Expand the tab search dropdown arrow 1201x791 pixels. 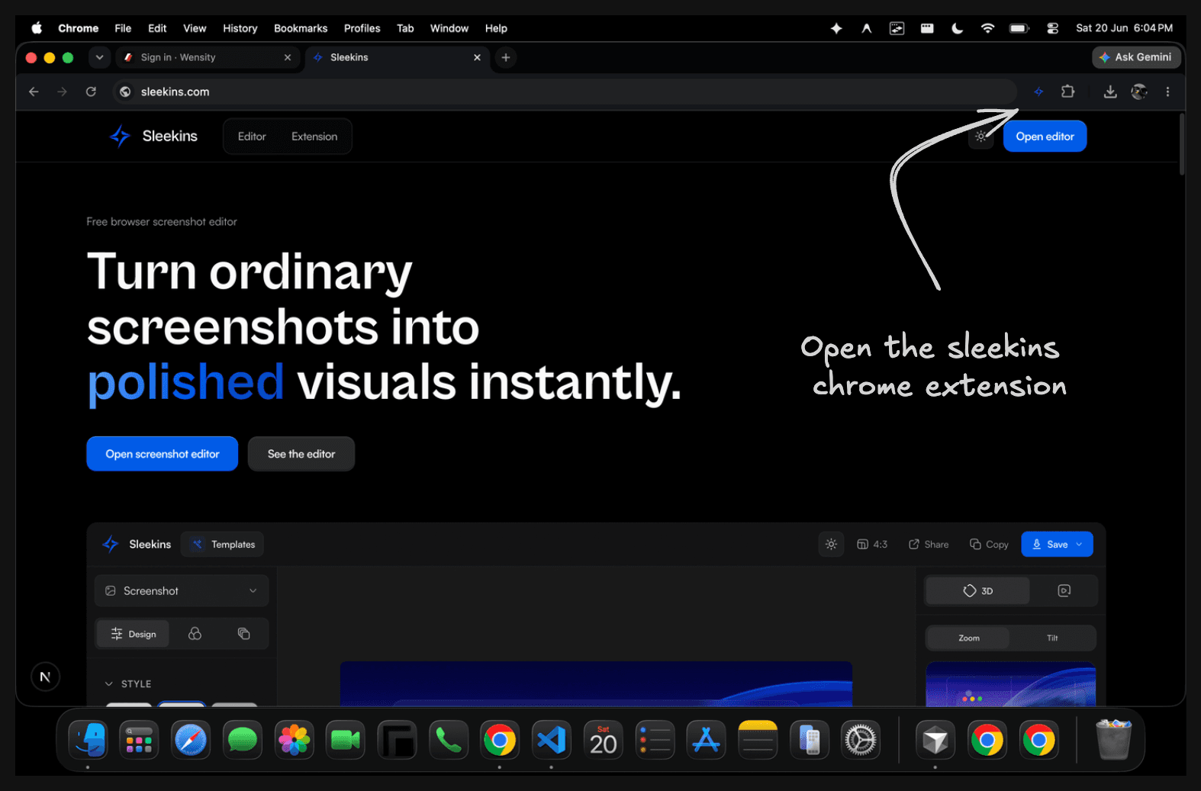(99, 57)
